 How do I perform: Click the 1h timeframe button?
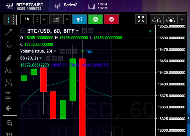[x=27, y=19]
